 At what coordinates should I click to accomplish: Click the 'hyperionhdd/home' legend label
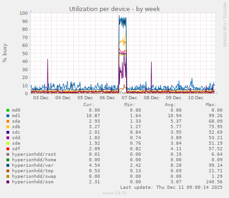pyautogui.click(x=34, y=160)
